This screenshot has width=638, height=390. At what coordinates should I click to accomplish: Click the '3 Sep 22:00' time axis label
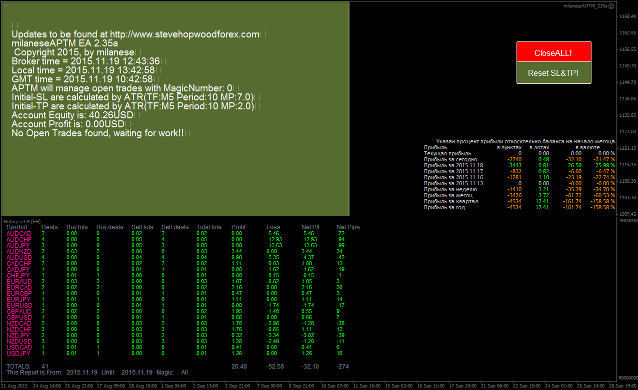237,386
